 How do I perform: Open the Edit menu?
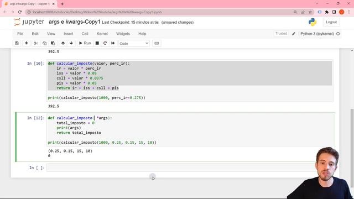coord(35,34)
